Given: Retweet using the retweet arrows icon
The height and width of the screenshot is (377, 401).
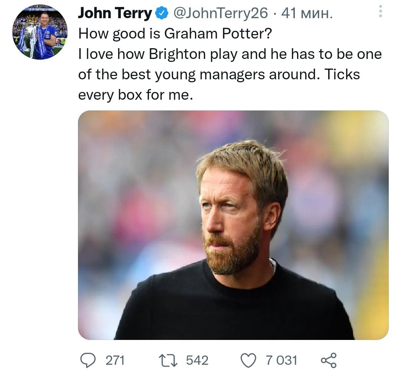Looking at the screenshot, I should pyautogui.click(x=169, y=360).
